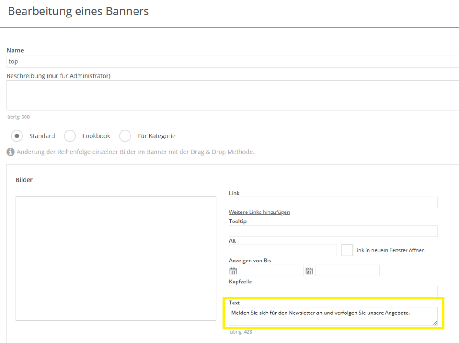Viewport: 459px width, 343px height.
Task: Select the Lookbook radio button
Action: tap(70, 136)
